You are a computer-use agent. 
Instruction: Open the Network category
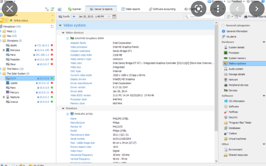[x=231, y=80]
